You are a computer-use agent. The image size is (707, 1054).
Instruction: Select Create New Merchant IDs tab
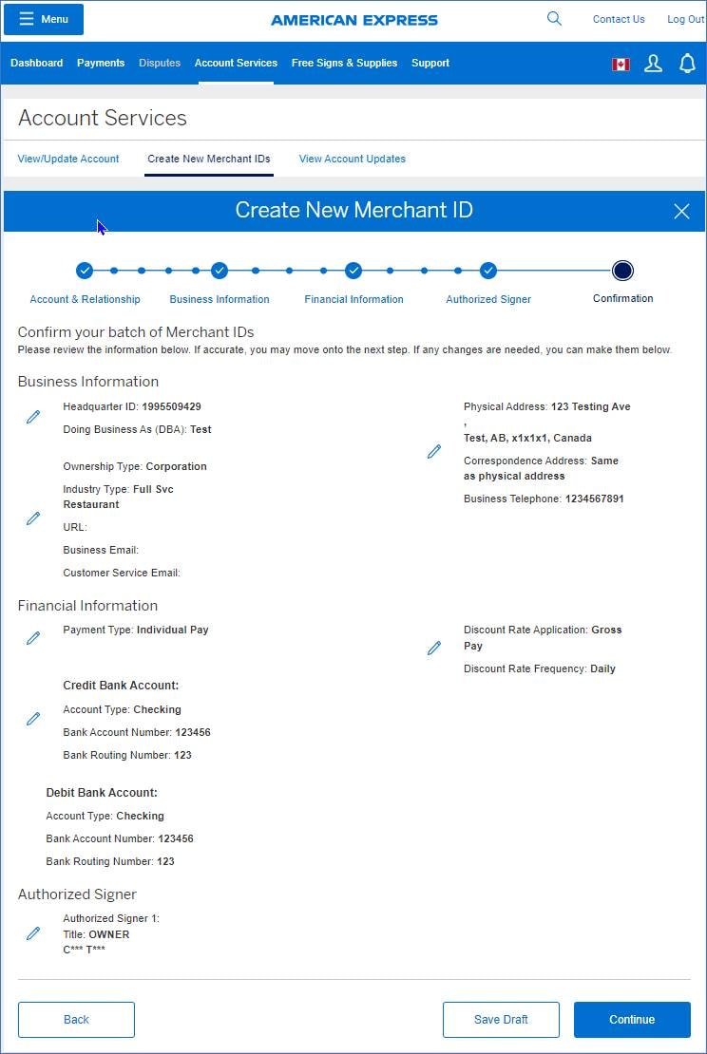209,160
